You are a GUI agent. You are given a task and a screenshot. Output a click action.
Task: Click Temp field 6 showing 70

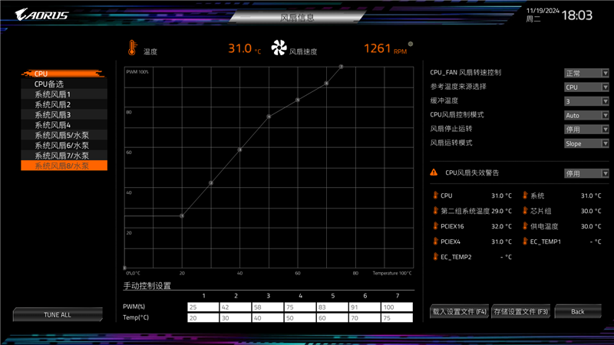click(365, 318)
